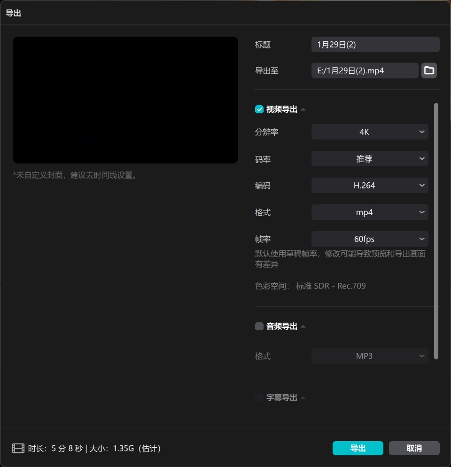Click the 色彩空间 标准 SDR - Rec.709 text

pyautogui.click(x=310, y=286)
